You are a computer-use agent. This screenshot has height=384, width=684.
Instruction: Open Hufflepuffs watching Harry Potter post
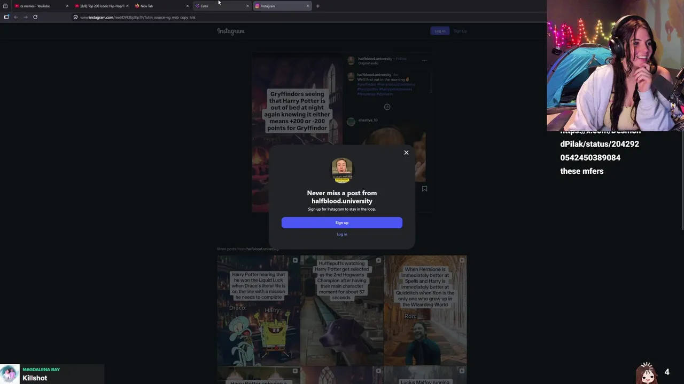(341, 309)
